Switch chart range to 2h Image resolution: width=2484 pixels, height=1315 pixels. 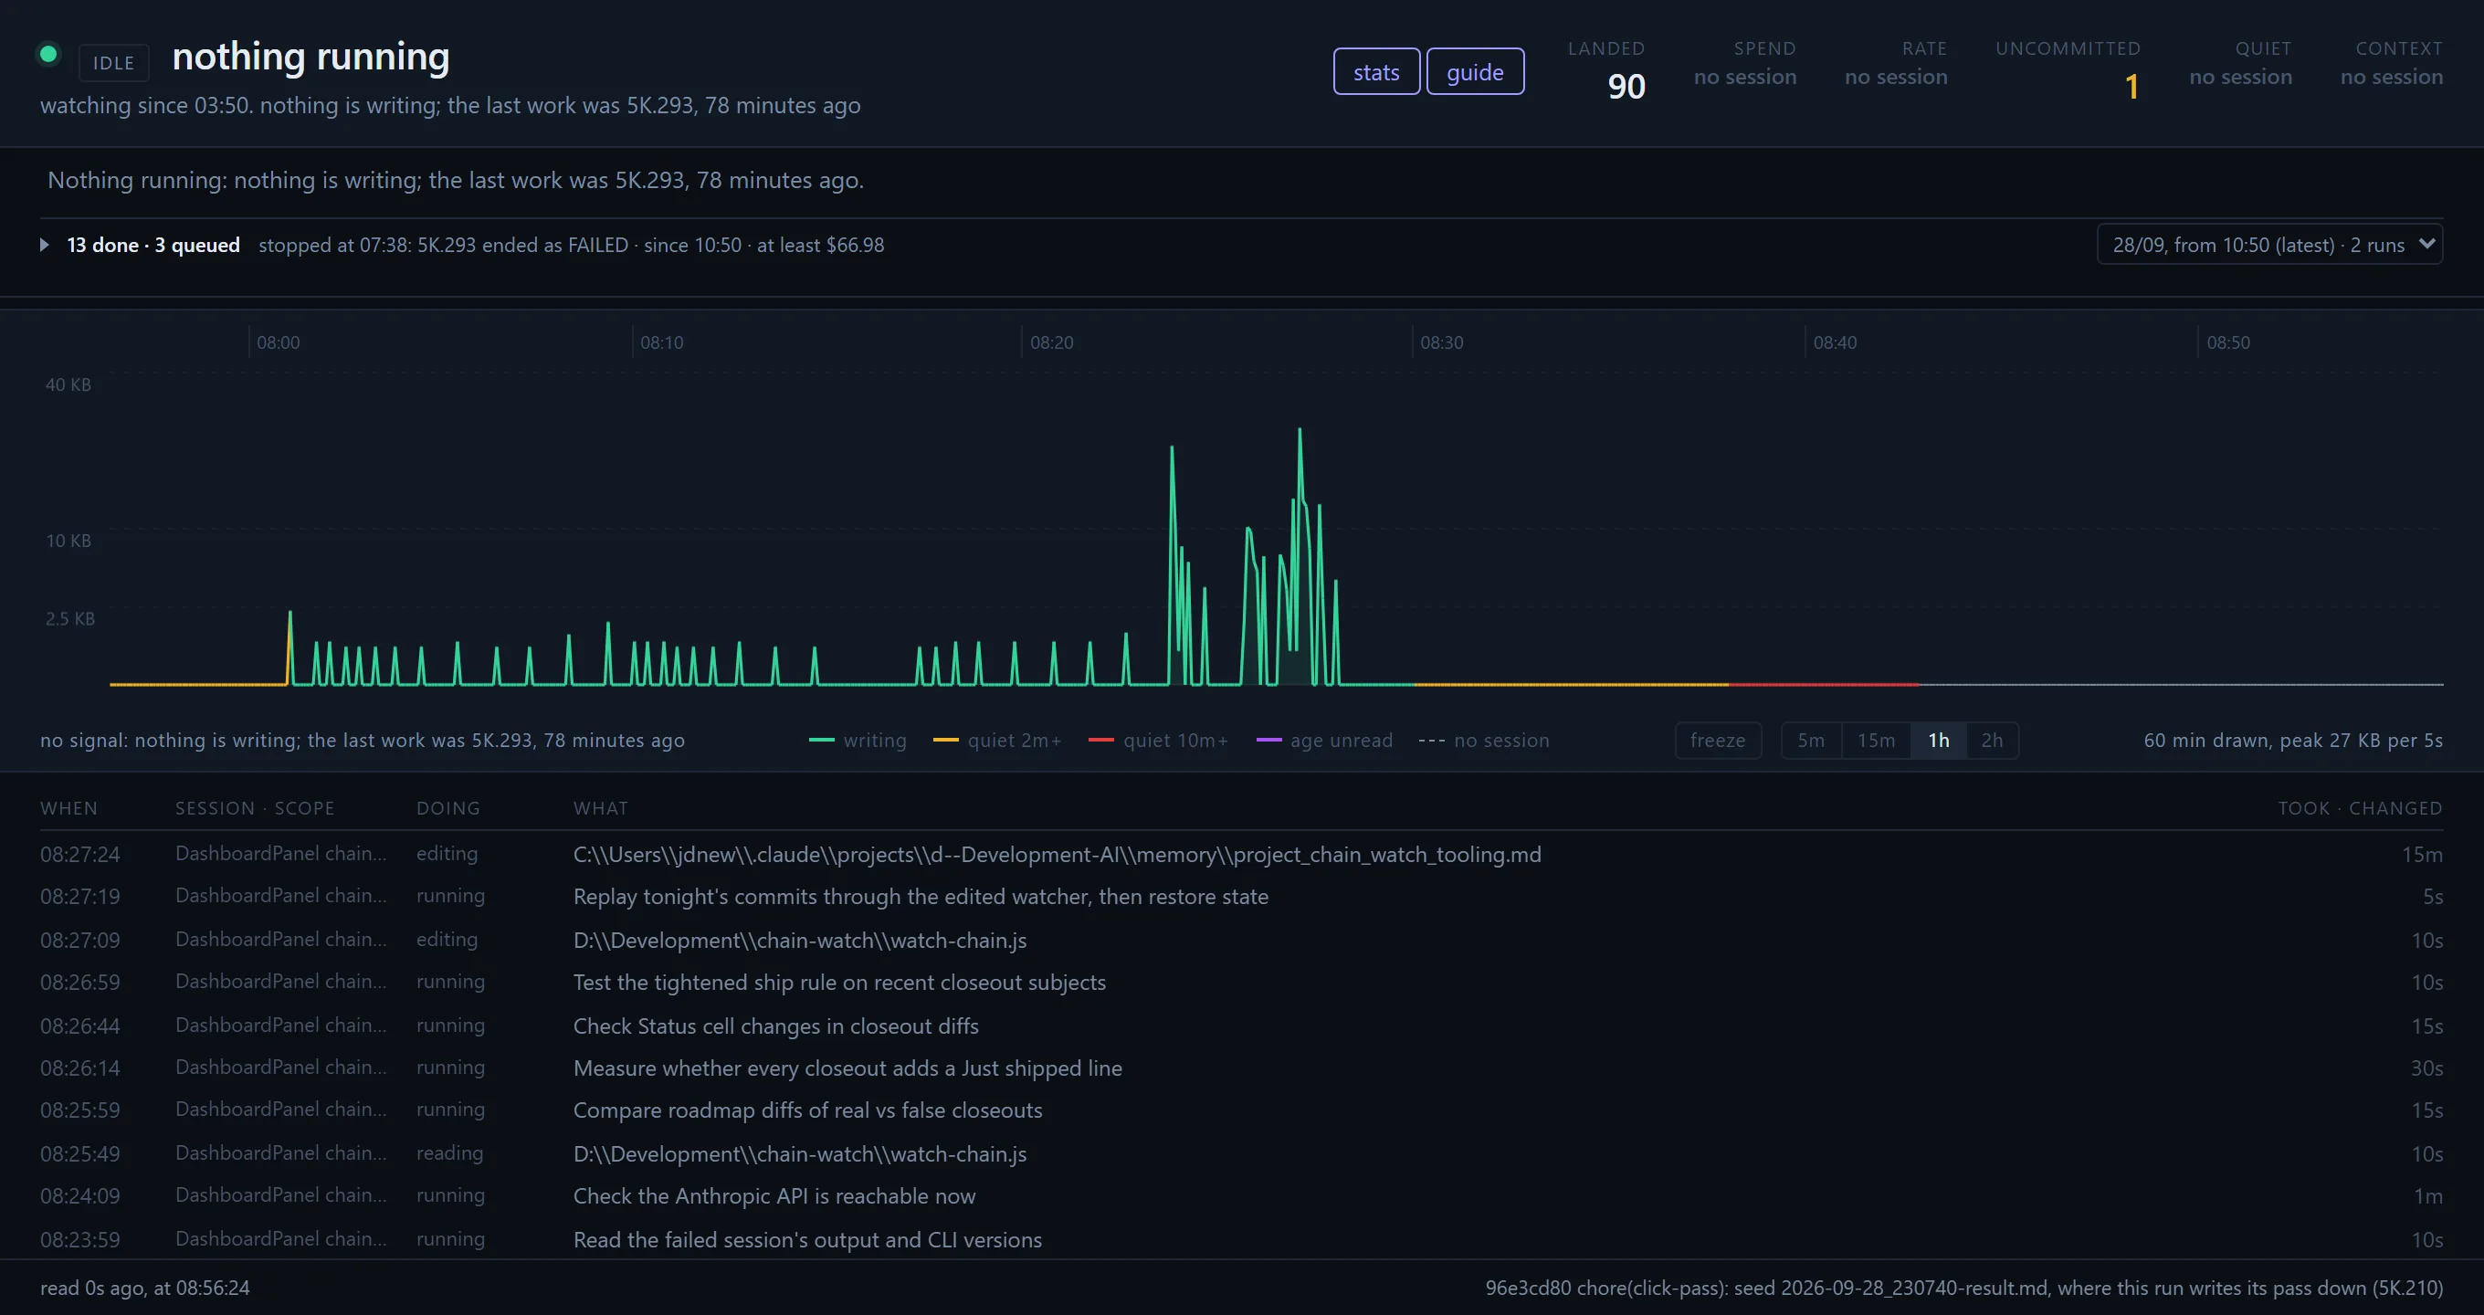point(1991,741)
